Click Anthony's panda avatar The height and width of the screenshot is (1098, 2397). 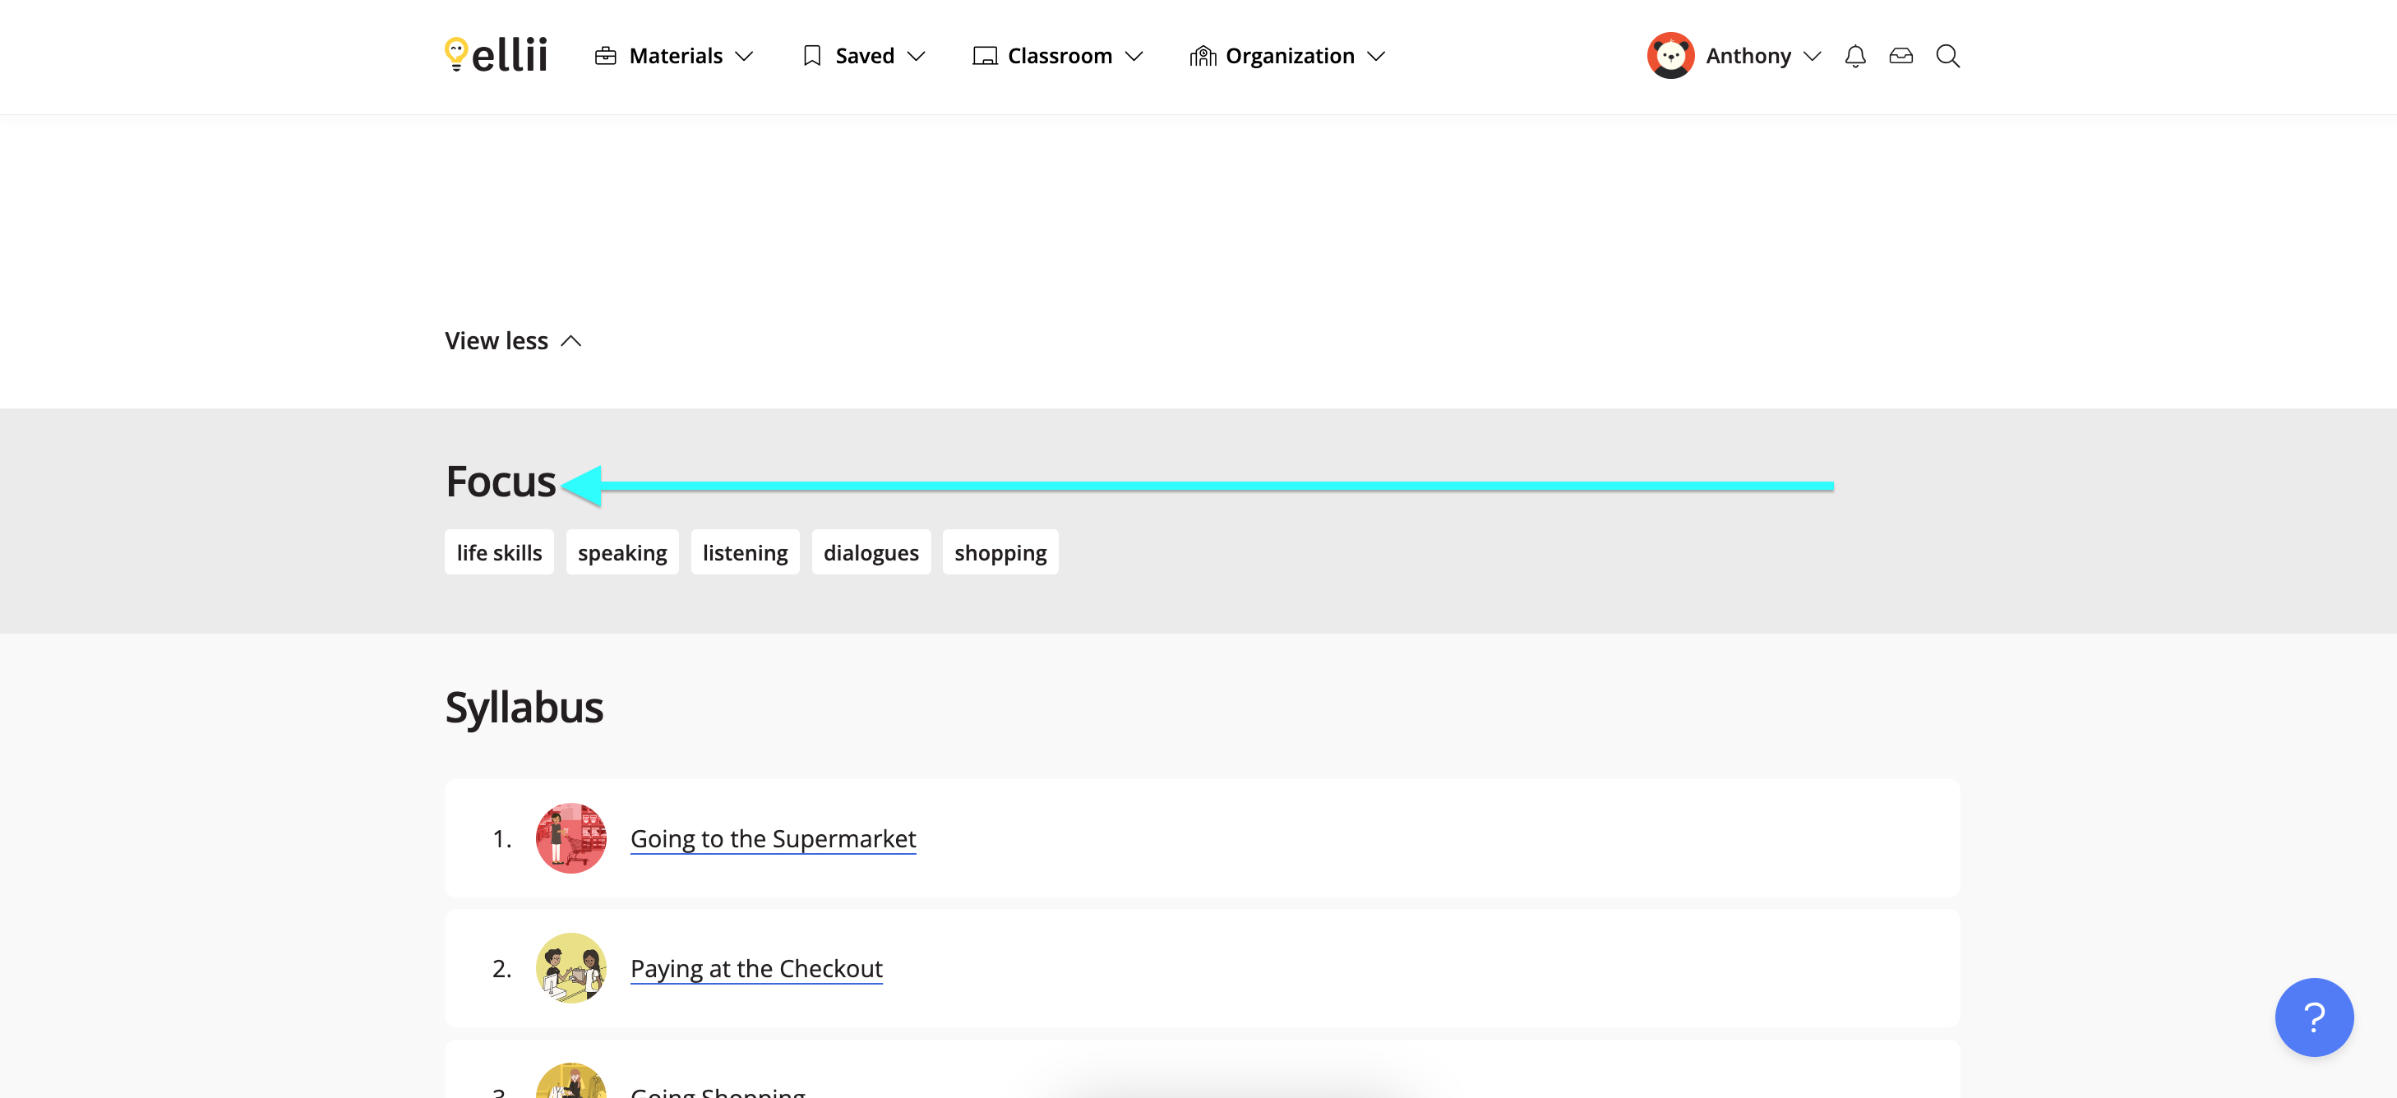(x=1670, y=56)
